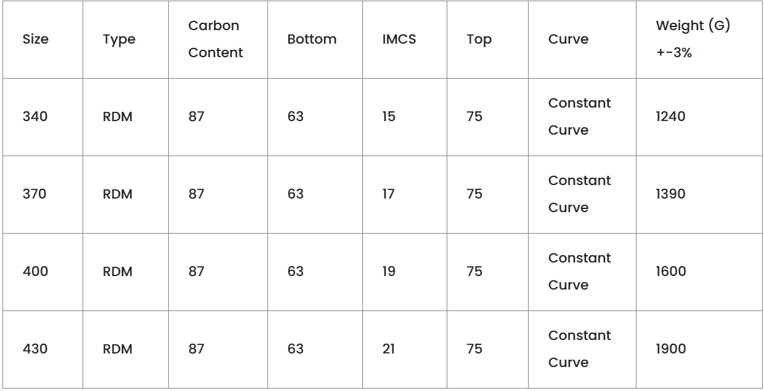This screenshot has height=391, width=764.
Task: Select the IMCS value 17
Action: point(389,195)
